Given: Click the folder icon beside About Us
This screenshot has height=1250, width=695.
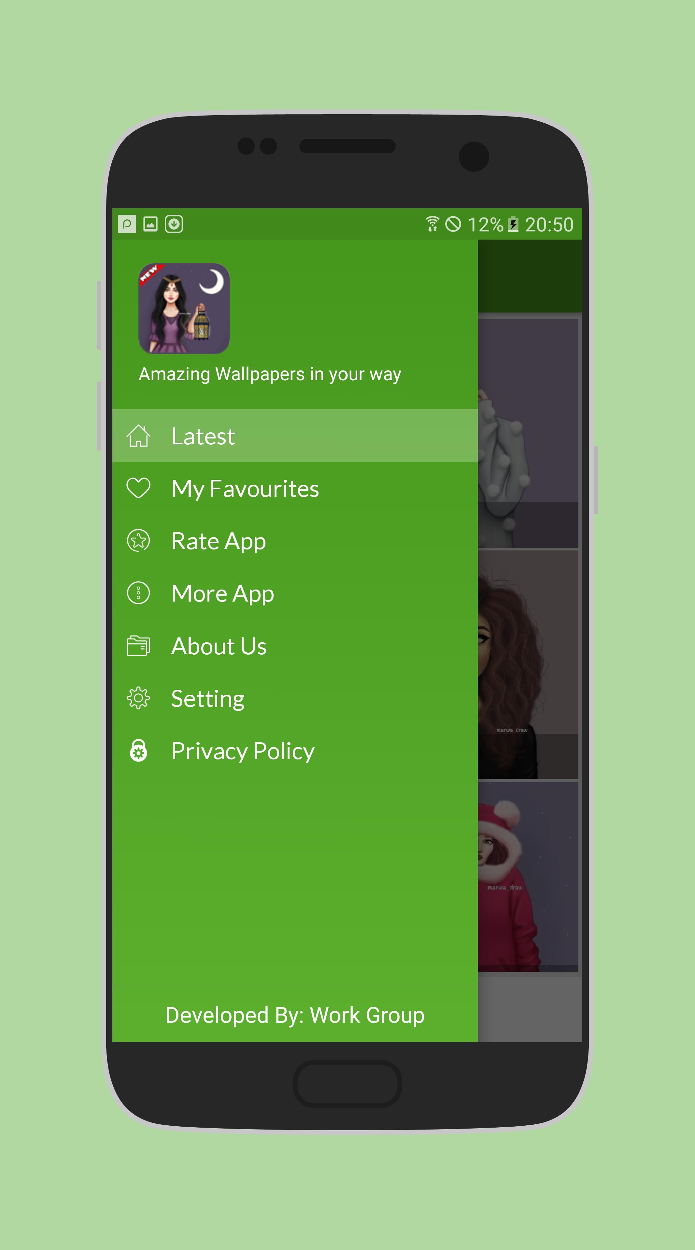Looking at the screenshot, I should (x=138, y=646).
